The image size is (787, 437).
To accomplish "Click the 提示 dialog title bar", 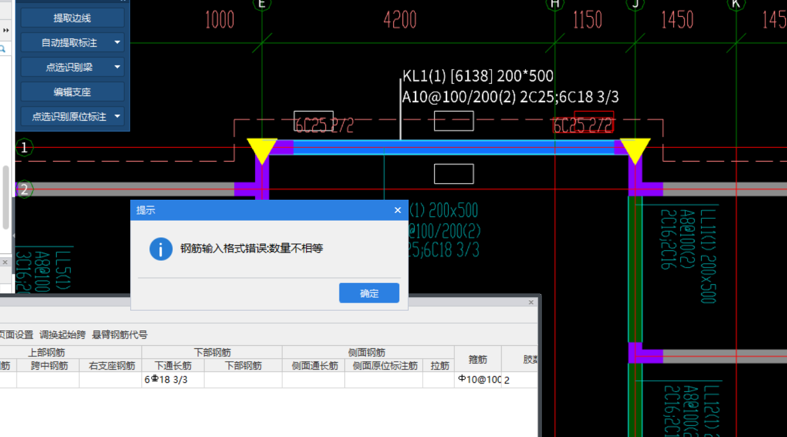I will pos(269,210).
